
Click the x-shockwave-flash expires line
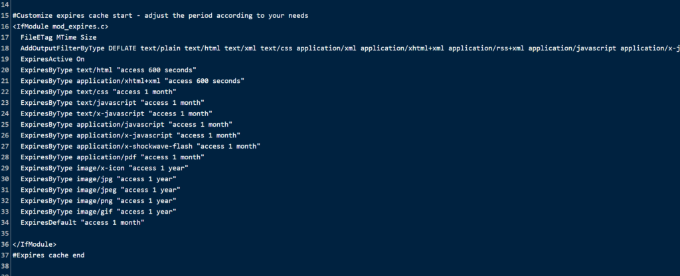point(141,147)
